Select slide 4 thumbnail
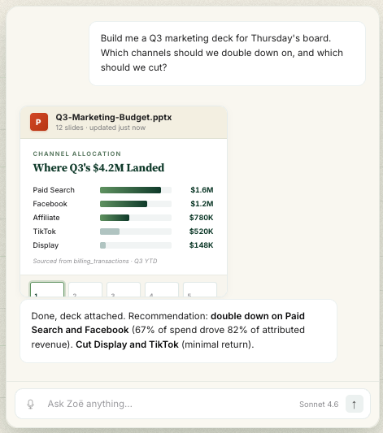This screenshot has height=433, width=383. (x=162, y=289)
